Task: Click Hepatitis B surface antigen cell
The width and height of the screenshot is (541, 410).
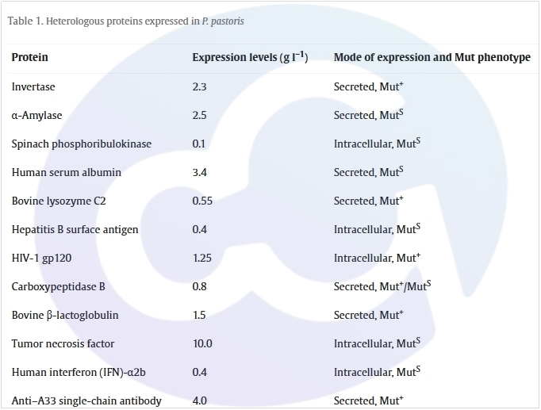Action: click(75, 229)
